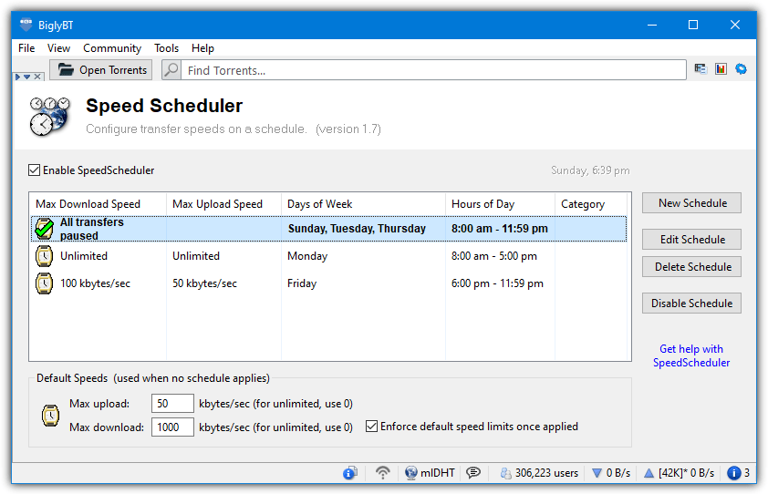768x494 pixels.
Task: Toggle Enable SpeedScheduler checkbox
Action: click(34, 170)
